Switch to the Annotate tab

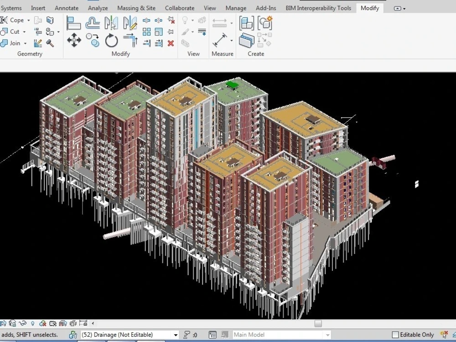coord(67,8)
